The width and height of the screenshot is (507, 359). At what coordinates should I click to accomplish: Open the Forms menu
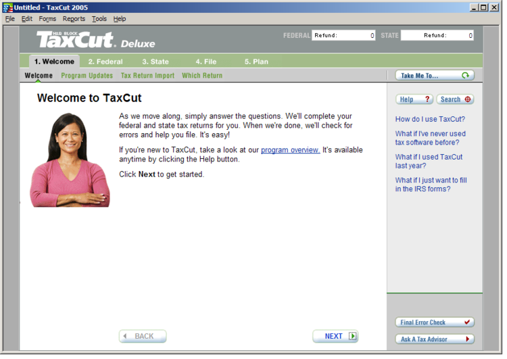pyautogui.click(x=48, y=19)
